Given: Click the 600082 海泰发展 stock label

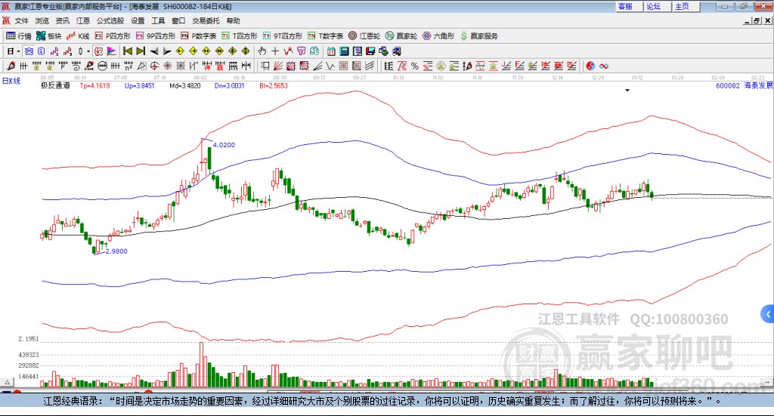Looking at the screenshot, I should pyautogui.click(x=745, y=86).
